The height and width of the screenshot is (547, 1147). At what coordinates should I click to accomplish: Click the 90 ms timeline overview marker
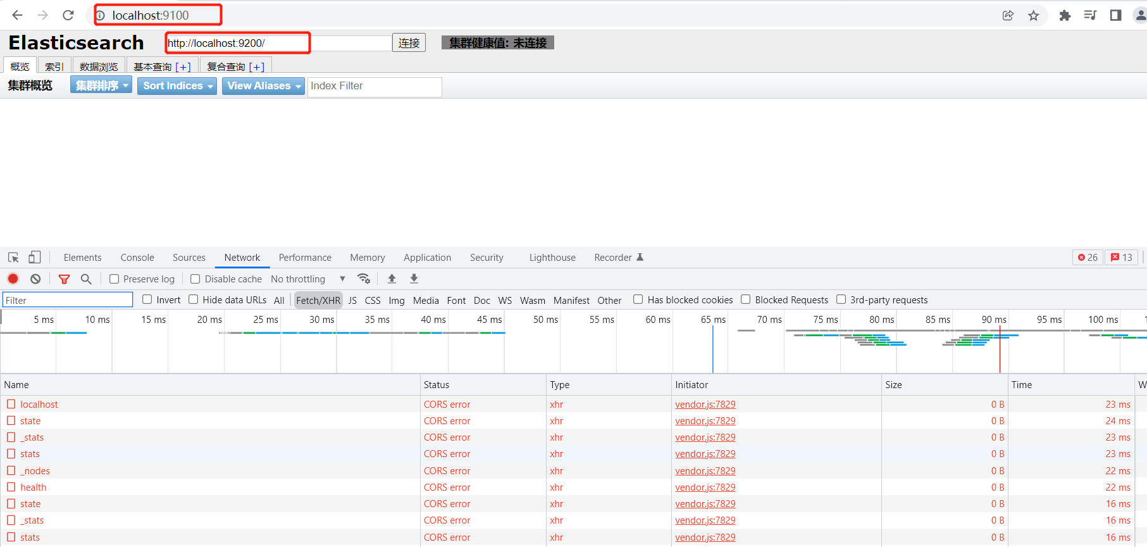[994, 320]
